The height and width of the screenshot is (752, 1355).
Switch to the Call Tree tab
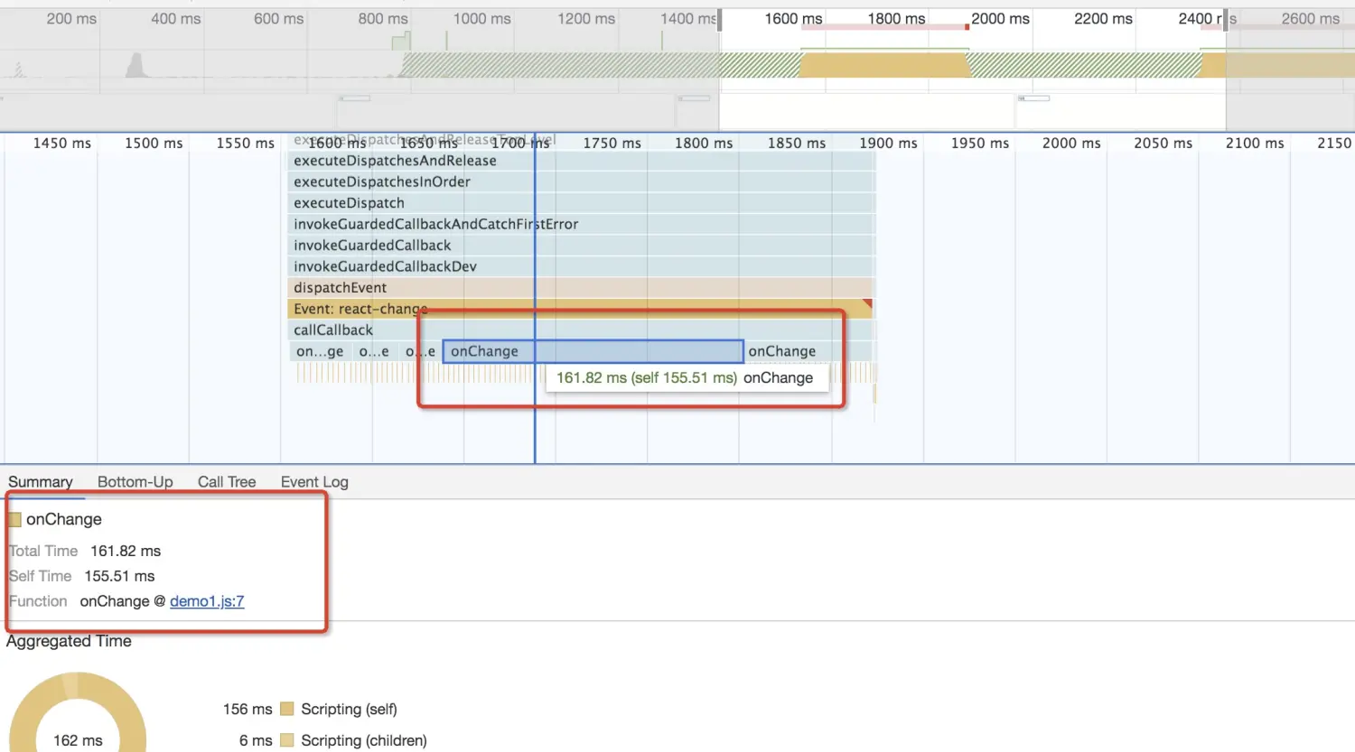coord(227,482)
